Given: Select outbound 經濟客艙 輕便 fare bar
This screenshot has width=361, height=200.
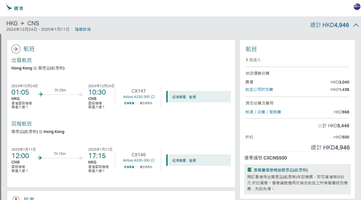Looking at the screenshot, I should tap(198, 97).
